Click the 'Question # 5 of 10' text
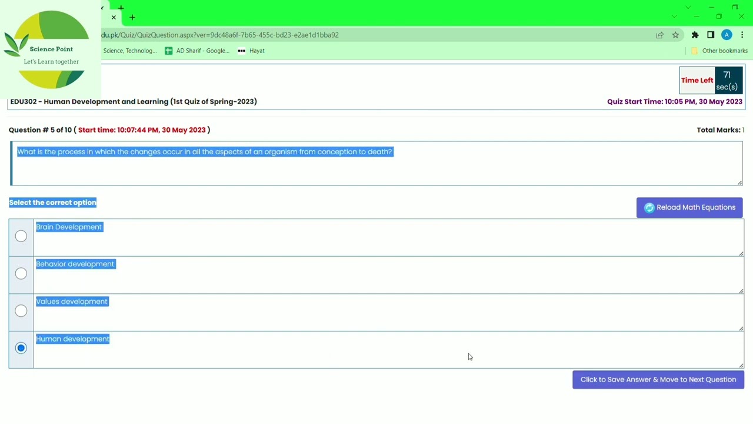753x424 pixels. tap(40, 130)
